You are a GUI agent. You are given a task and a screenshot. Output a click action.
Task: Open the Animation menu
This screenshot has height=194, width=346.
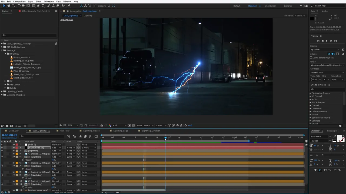(x=48, y=2)
